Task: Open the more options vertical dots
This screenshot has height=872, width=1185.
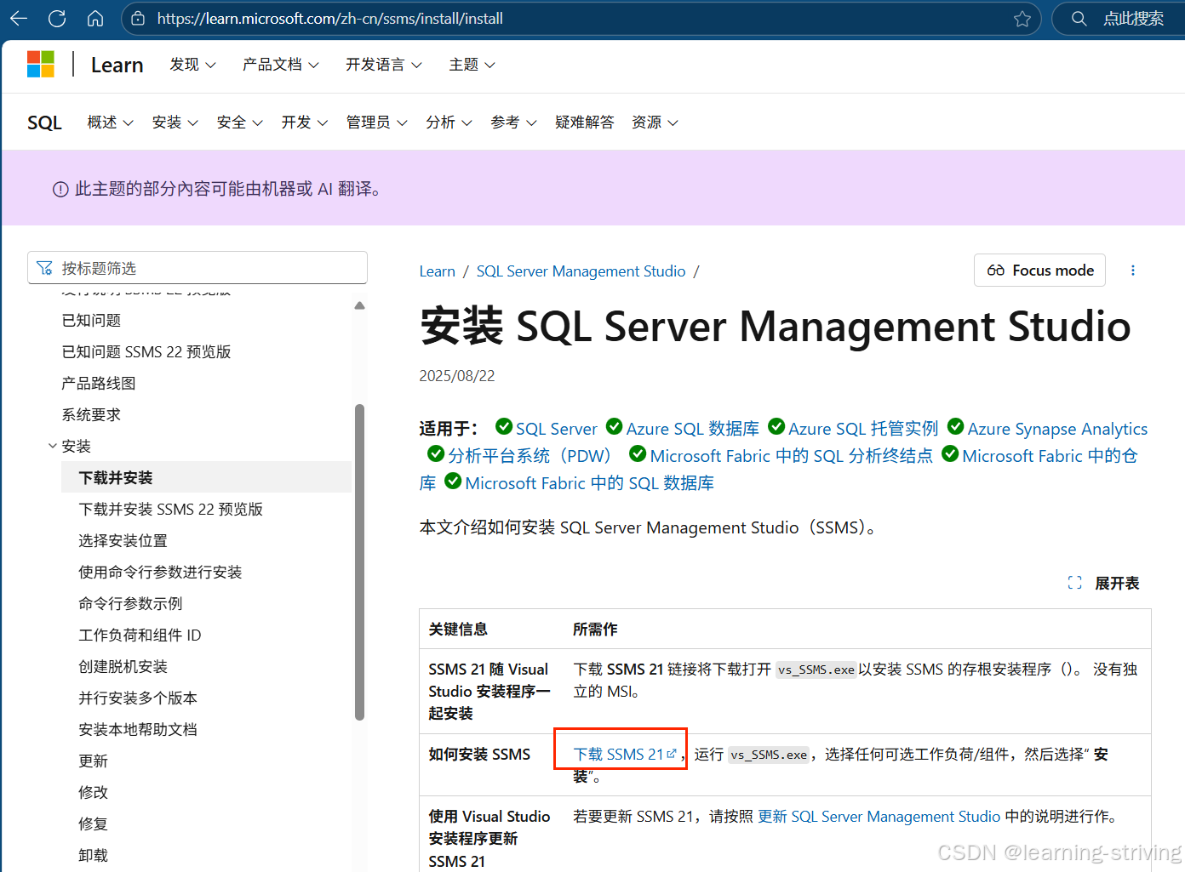Action: [x=1132, y=271]
